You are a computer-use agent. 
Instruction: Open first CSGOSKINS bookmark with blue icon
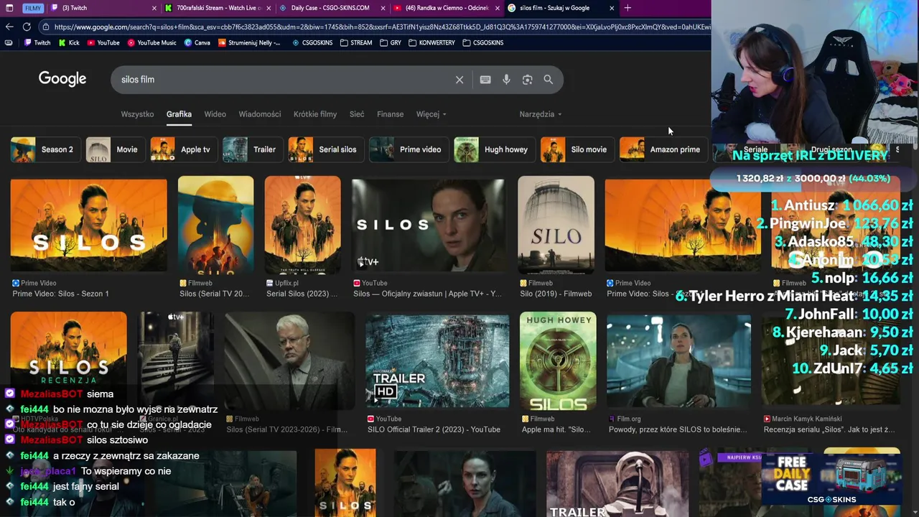(x=312, y=42)
